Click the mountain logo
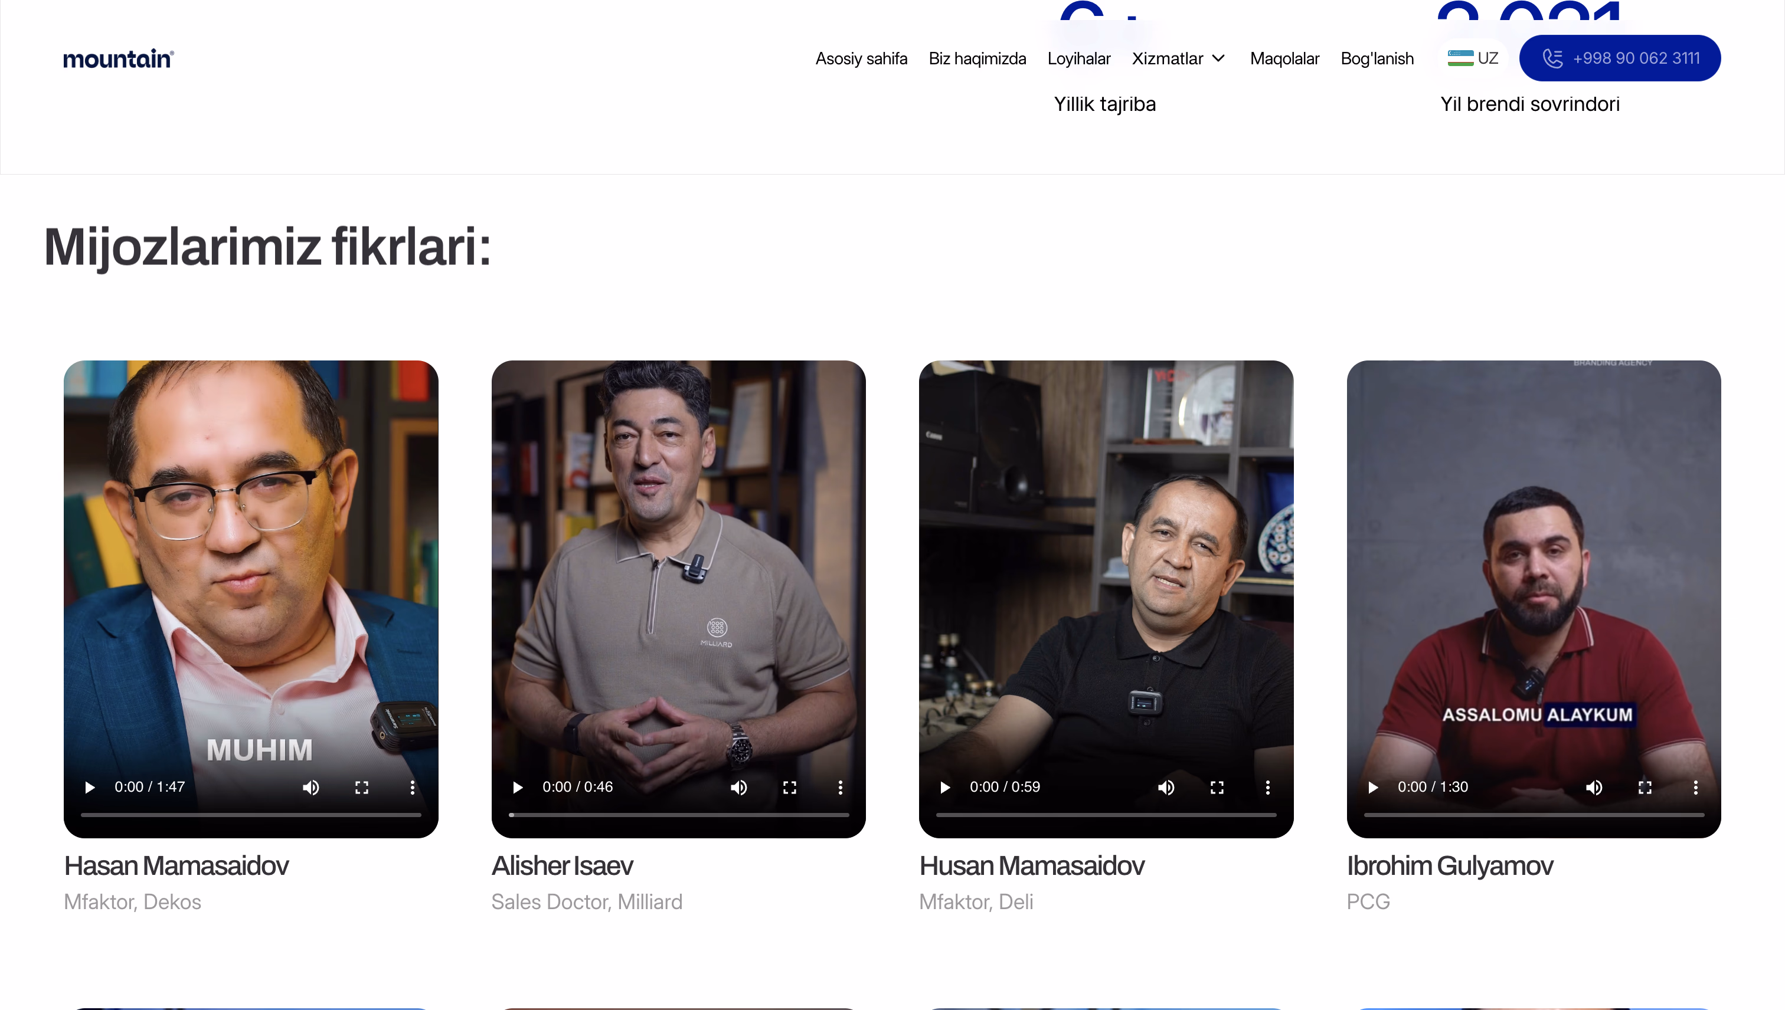The image size is (1785, 1010). pos(119,59)
